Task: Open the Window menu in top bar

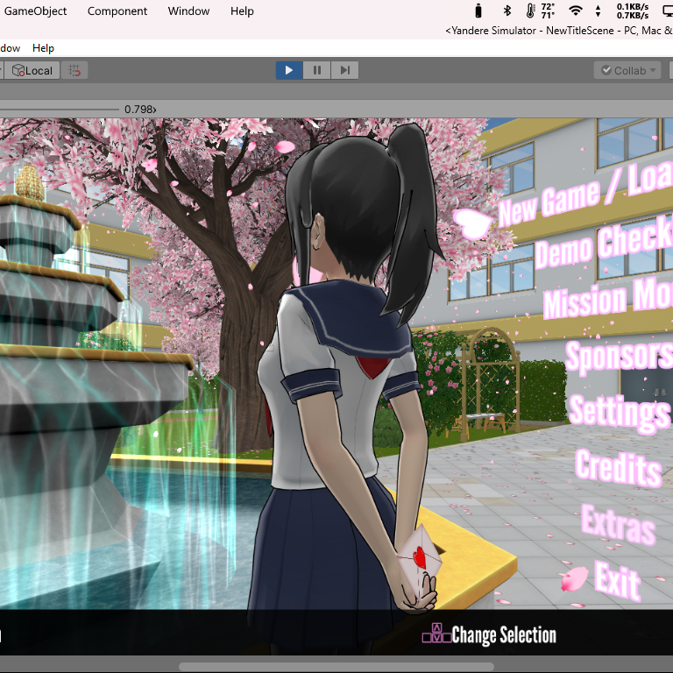Action: coord(188,11)
